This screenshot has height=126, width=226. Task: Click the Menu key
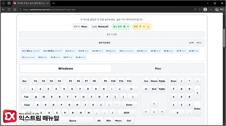118,121
